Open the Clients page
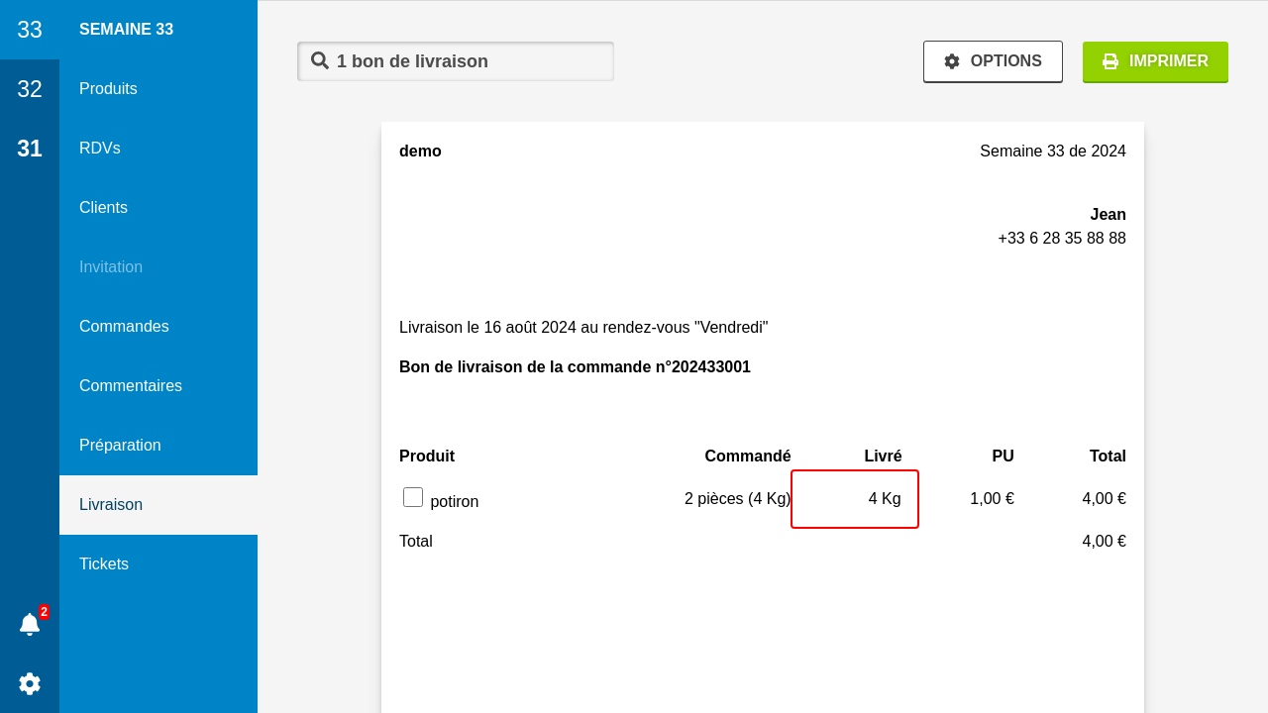This screenshot has height=713, width=1268. 103,208
